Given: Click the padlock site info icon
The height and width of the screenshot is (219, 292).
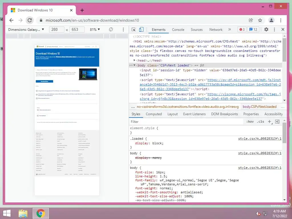Looking at the screenshot, I should point(41,20).
